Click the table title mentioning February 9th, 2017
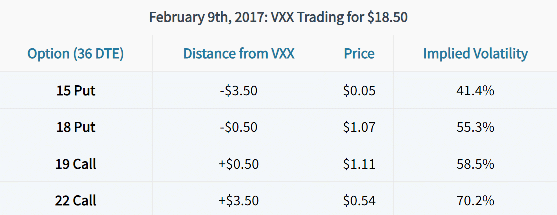 pyautogui.click(x=278, y=17)
